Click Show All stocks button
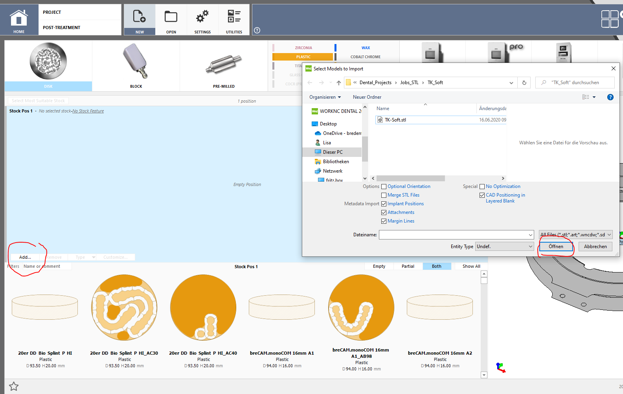 tap(471, 266)
